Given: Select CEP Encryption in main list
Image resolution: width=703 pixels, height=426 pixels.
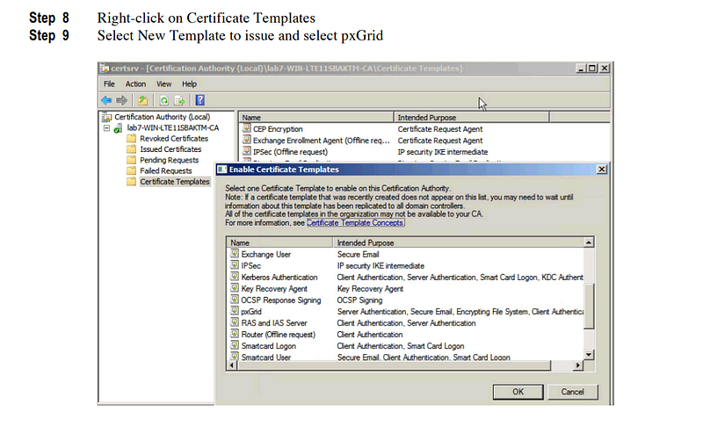Looking at the screenshot, I should (x=278, y=129).
